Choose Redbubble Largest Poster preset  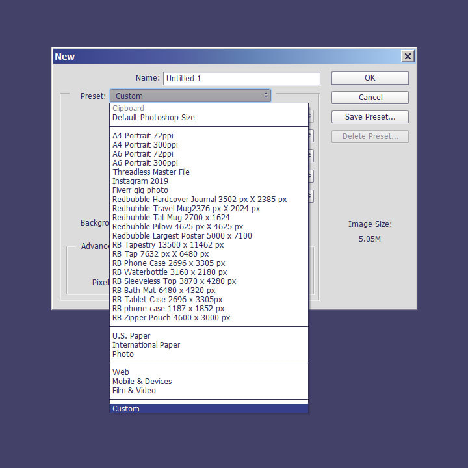[209, 236]
